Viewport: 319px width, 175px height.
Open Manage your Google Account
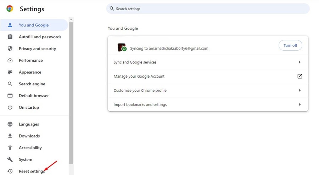coord(208,76)
